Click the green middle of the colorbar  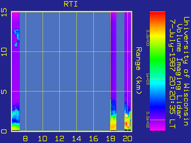[158, 60]
